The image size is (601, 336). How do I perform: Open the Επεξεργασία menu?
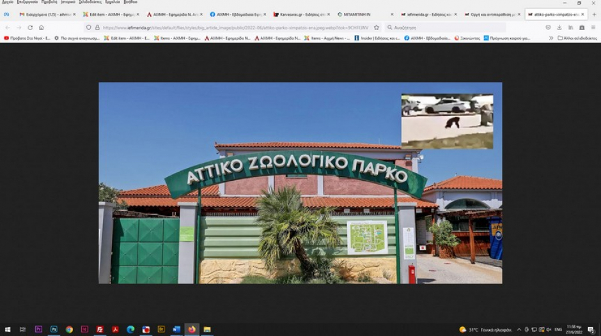pos(27,2)
